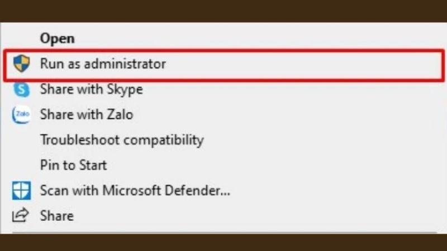Open Troubleshoot compatibility
The image size is (447, 251).
(x=121, y=140)
